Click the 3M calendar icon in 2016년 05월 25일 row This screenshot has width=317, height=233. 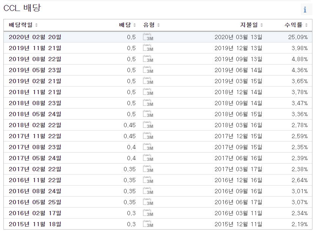click(148, 202)
